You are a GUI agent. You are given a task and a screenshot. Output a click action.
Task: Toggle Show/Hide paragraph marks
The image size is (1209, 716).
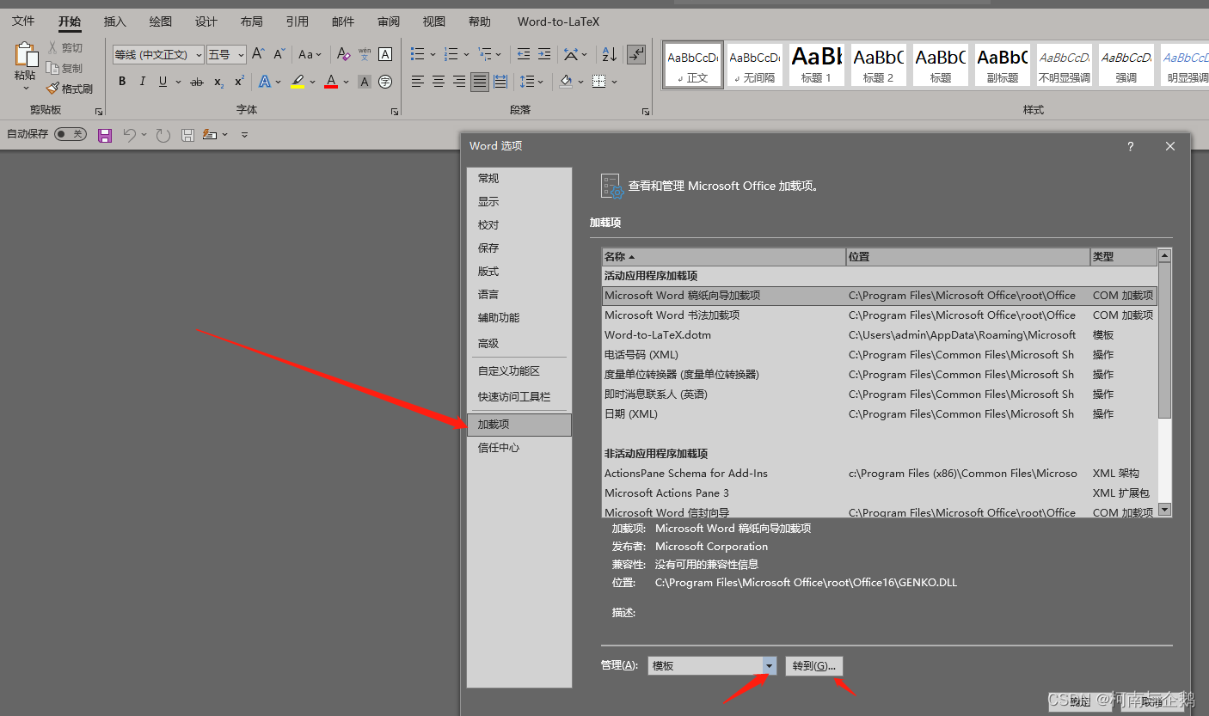tap(636, 54)
